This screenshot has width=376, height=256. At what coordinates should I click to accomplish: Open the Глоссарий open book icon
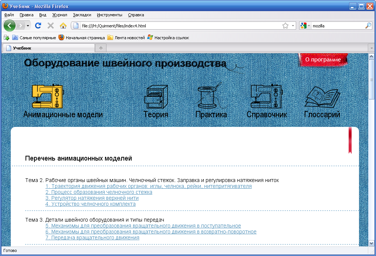click(322, 97)
